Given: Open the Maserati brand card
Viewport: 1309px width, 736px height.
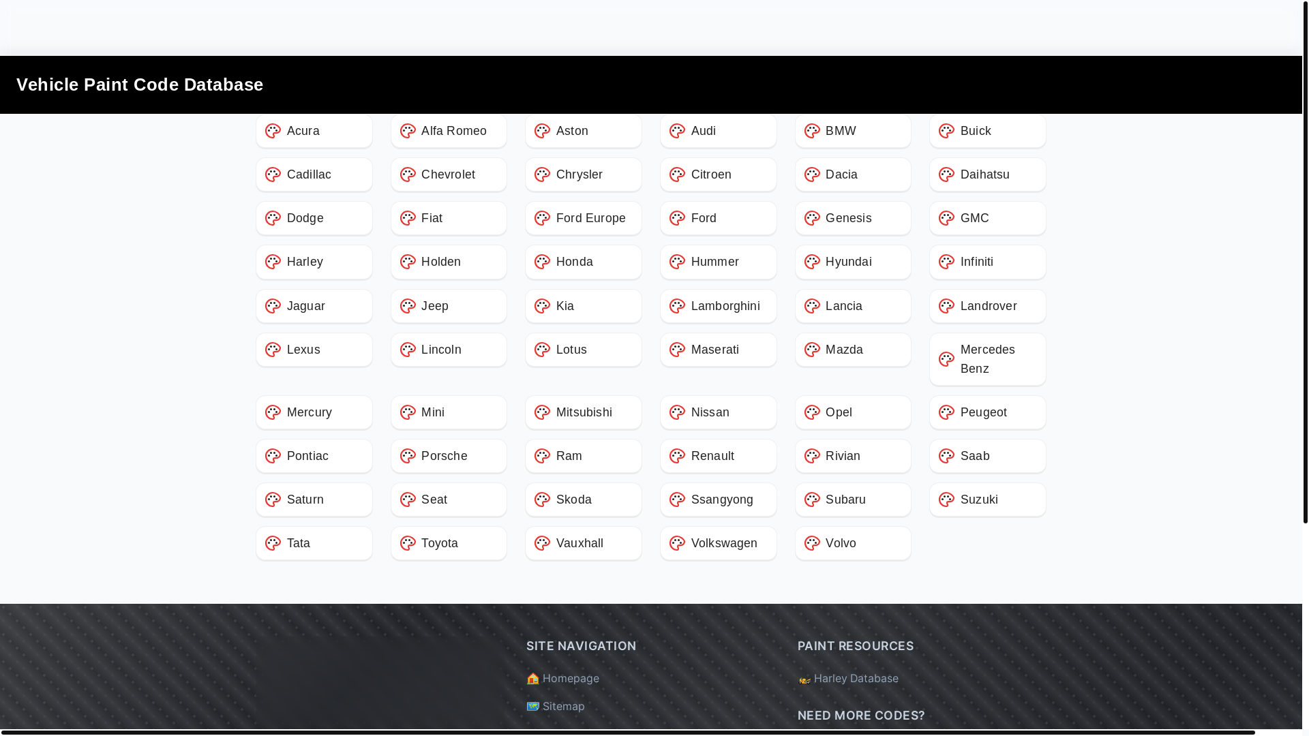Looking at the screenshot, I should pos(719,350).
